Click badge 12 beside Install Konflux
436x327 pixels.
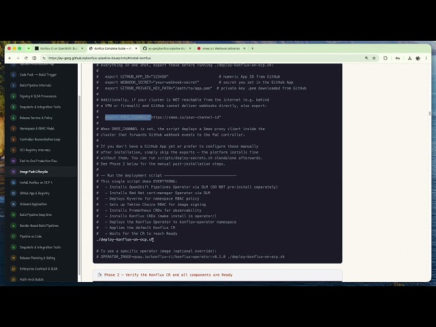tap(14, 183)
